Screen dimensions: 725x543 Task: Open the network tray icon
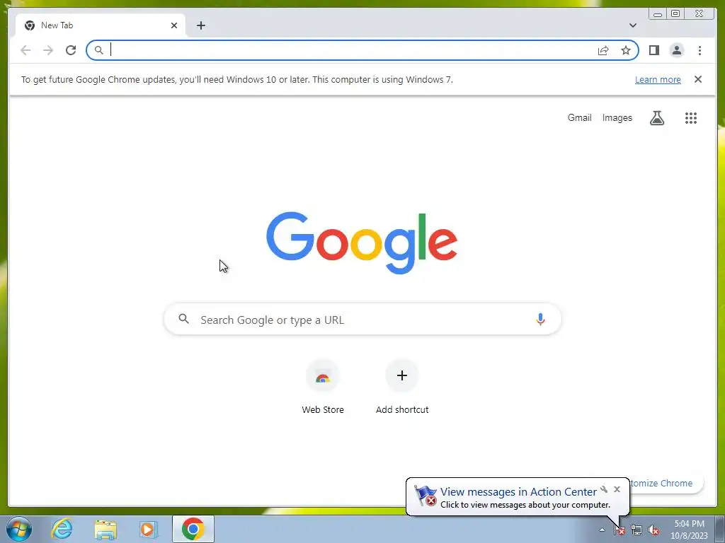[636, 530]
